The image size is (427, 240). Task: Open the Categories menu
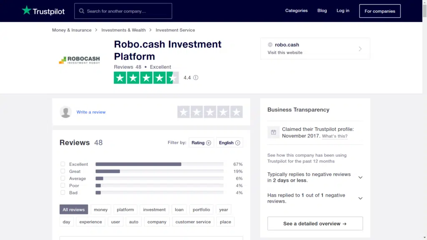click(296, 10)
